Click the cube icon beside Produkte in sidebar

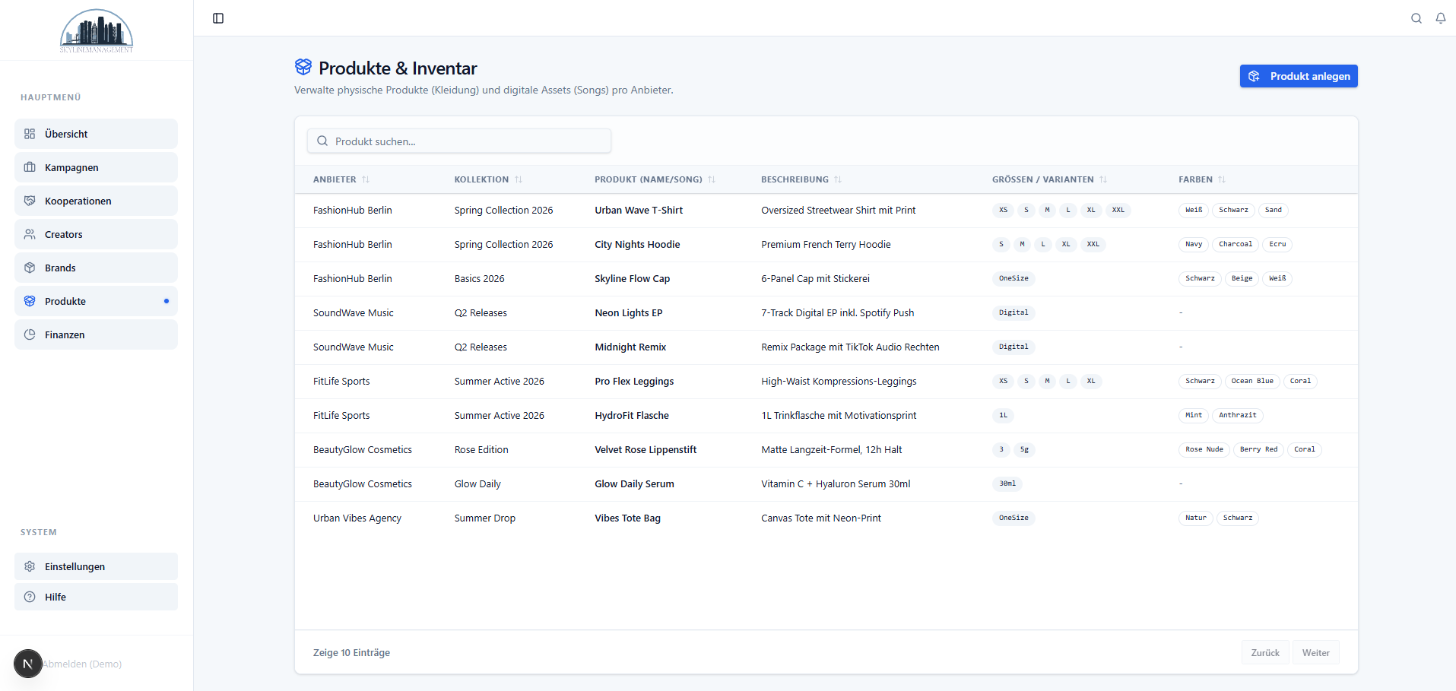29,301
